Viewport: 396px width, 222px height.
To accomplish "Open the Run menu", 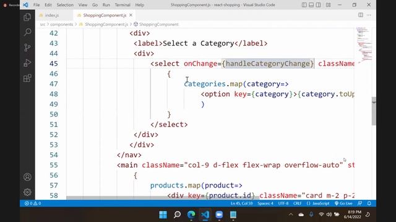I will tap(106, 5).
